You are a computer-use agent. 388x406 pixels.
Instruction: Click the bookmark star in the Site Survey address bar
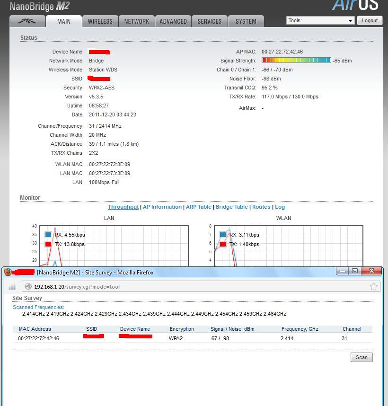click(373, 286)
